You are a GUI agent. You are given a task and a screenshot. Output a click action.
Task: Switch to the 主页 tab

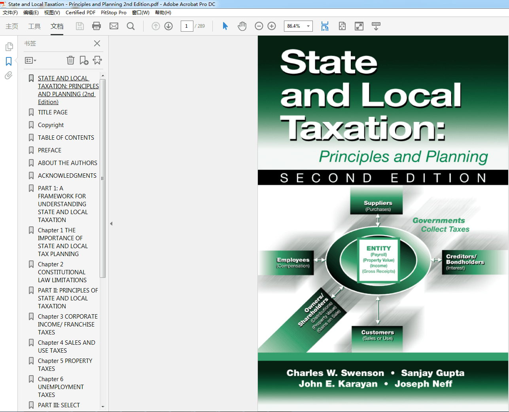[12, 26]
